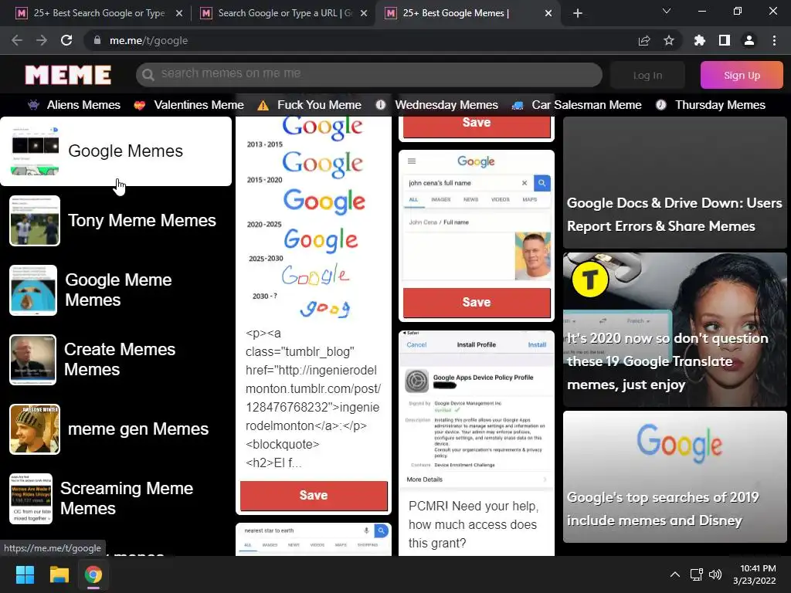Screen dimensions: 791x593
Task: Go forward in browser history
Action: 42,40
